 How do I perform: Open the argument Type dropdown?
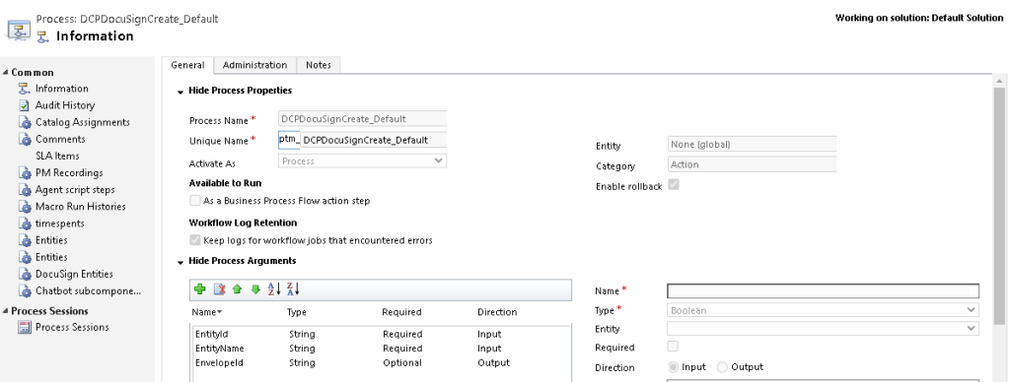(x=823, y=310)
